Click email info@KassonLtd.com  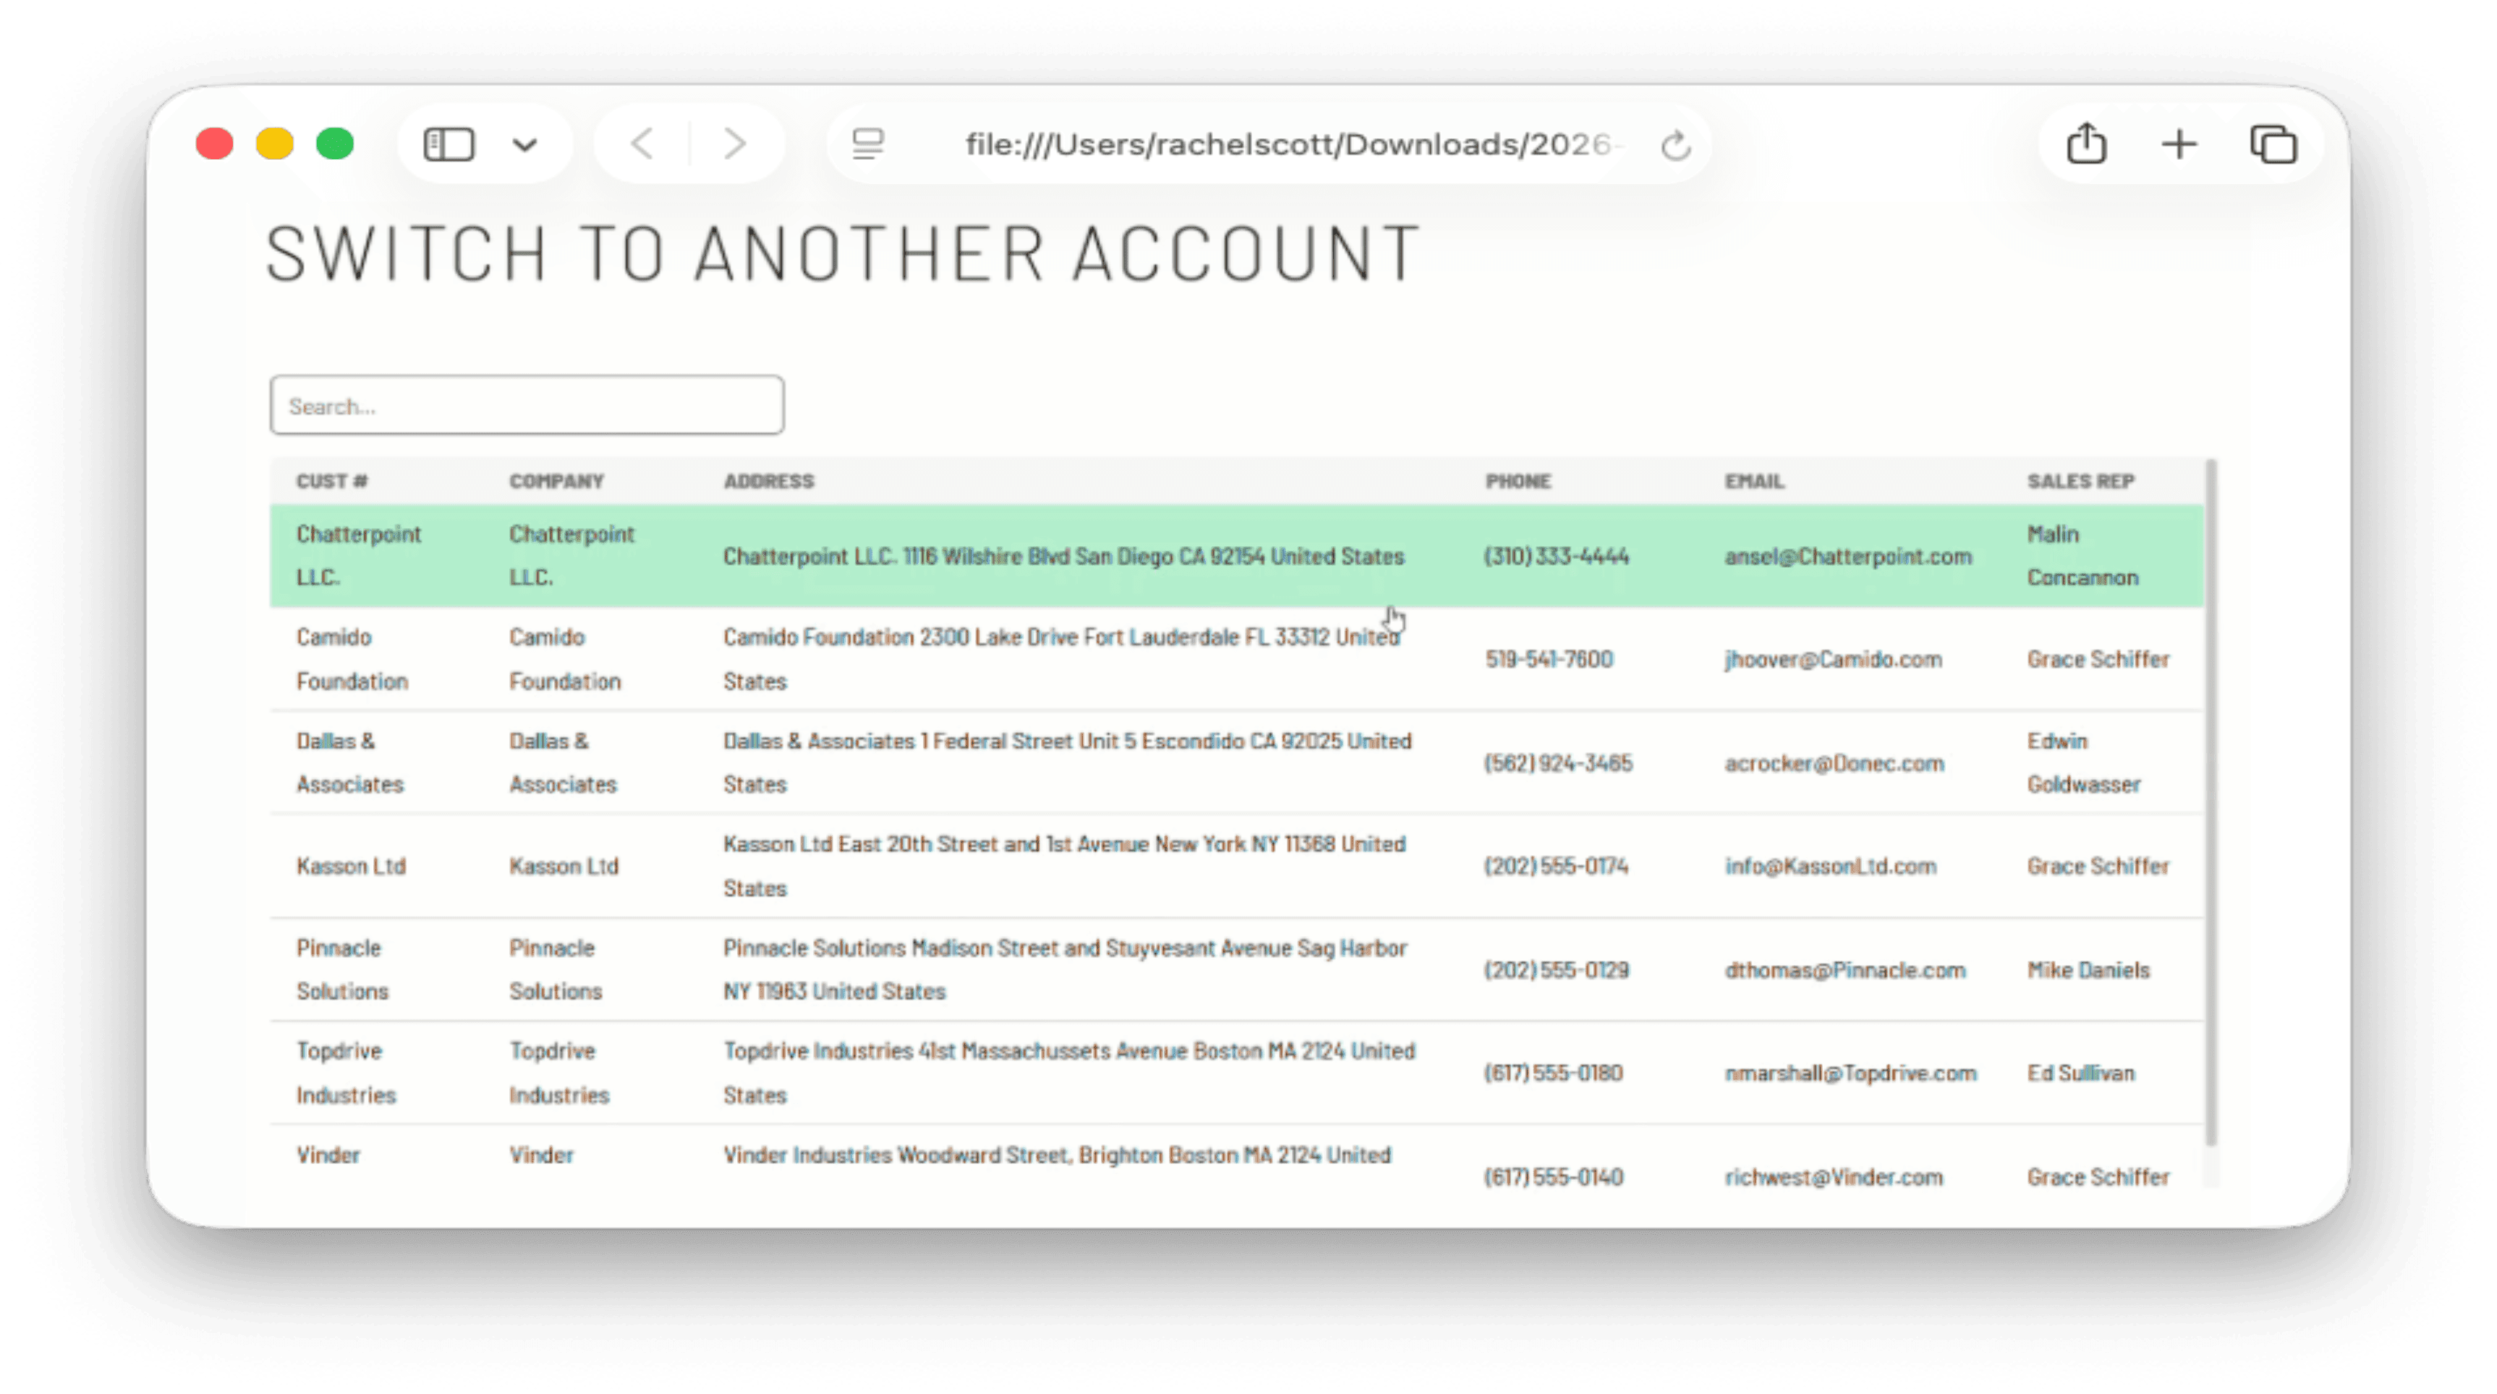pyautogui.click(x=1830, y=866)
